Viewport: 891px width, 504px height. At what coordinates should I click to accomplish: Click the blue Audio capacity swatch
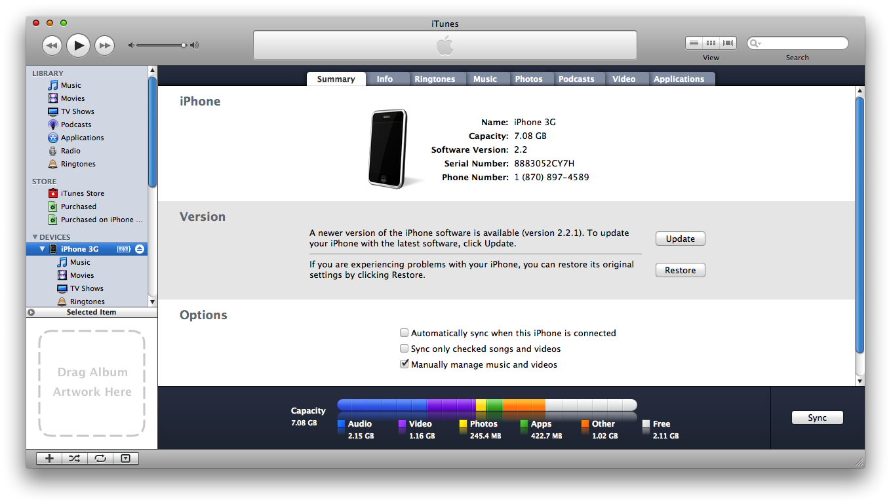(x=341, y=424)
